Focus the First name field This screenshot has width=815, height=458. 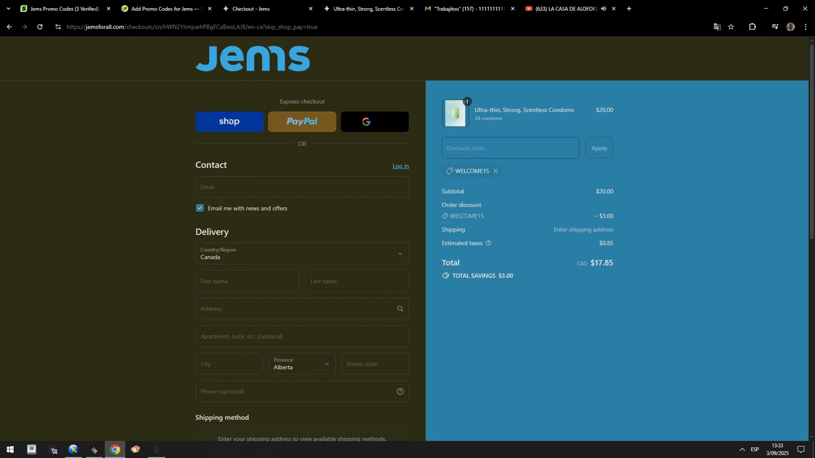pyautogui.click(x=247, y=281)
